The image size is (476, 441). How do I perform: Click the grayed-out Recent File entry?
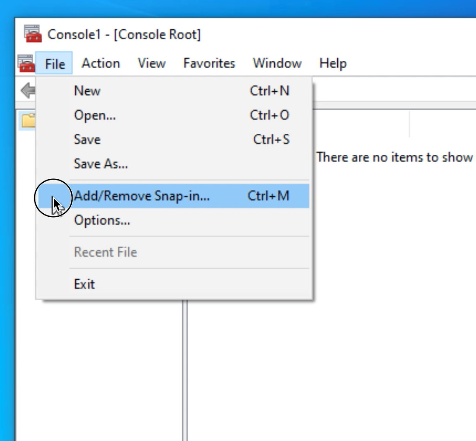[x=105, y=252]
